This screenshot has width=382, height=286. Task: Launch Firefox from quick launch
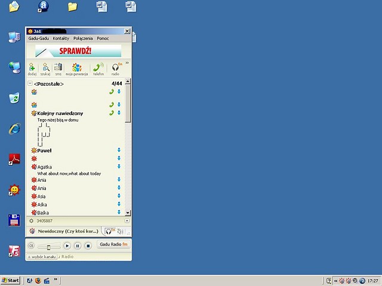[38, 281]
